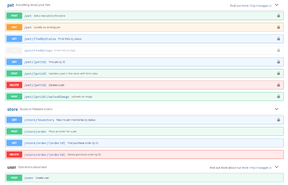288x185 pixels.
Task: Collapse the store section chevron
Action: [277, 109]
